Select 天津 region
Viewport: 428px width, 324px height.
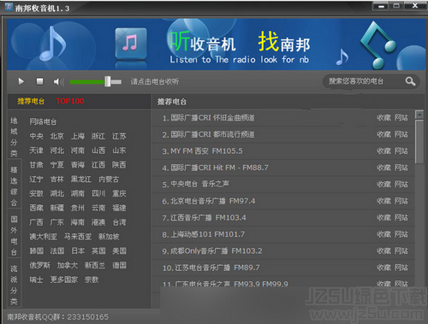[x=37, y=150]
